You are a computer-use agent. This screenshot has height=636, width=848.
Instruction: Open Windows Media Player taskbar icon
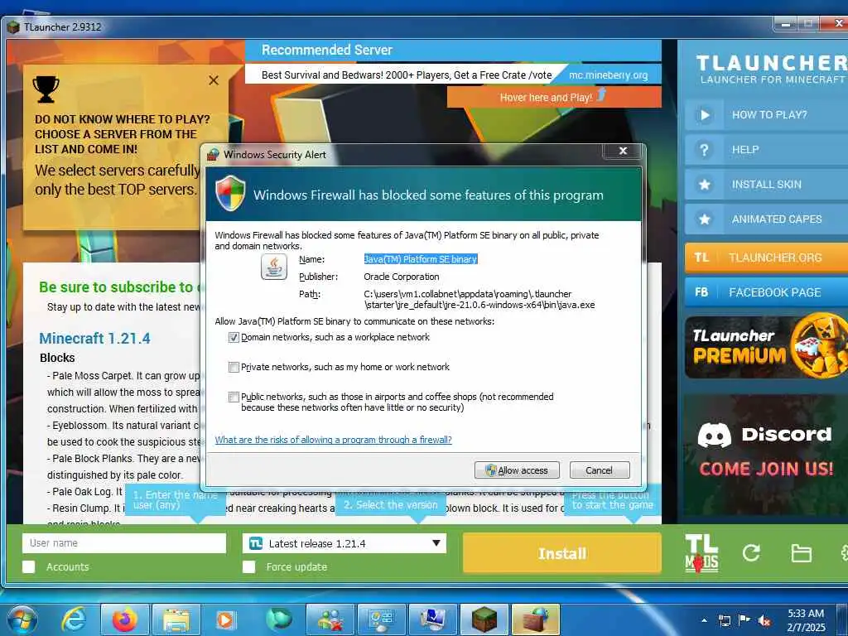click(225, 619)
